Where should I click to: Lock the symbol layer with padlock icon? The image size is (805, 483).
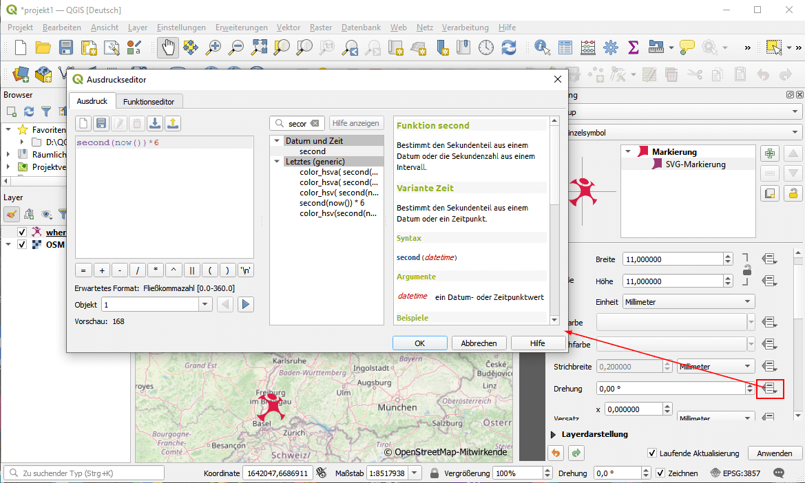pyautogui.click(x=793, y=193)
